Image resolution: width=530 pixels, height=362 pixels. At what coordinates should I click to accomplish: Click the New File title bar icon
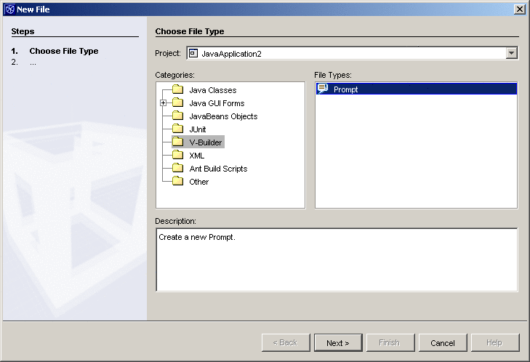tap(9, 9)
